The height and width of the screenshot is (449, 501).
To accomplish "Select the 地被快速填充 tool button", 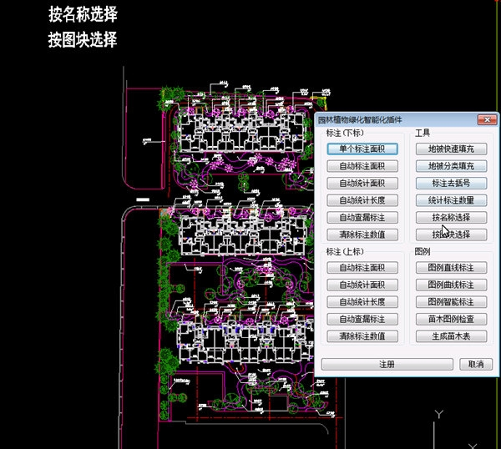I will [450, 149].
